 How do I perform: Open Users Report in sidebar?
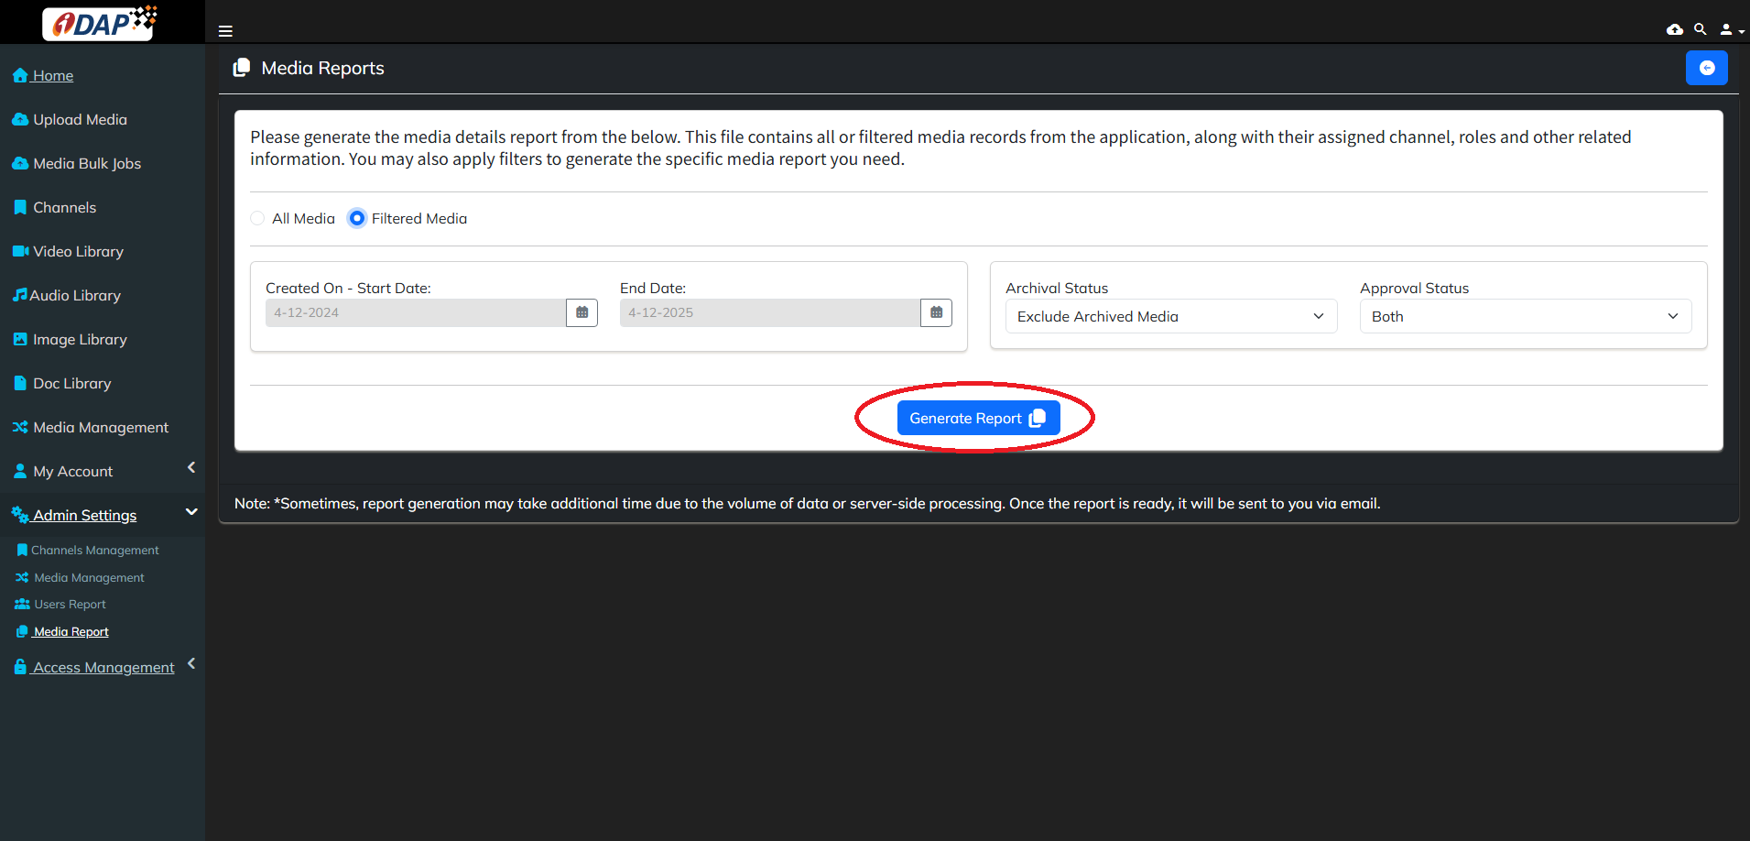[x=70, y=605]
